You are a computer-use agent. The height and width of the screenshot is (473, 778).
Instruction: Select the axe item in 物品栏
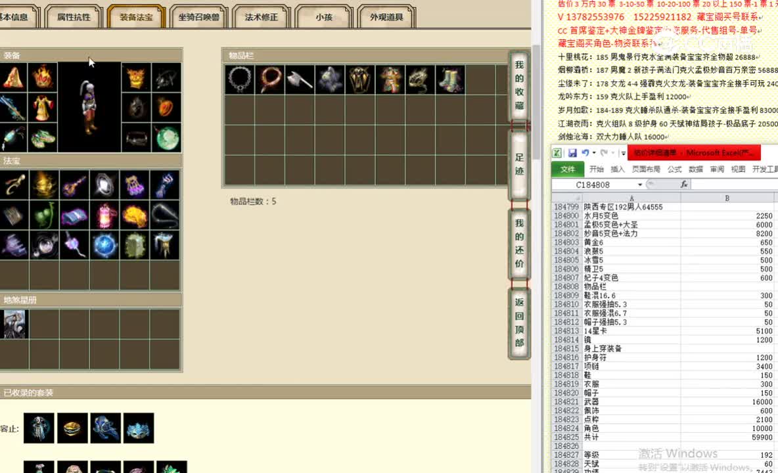(x=300, y=79)
